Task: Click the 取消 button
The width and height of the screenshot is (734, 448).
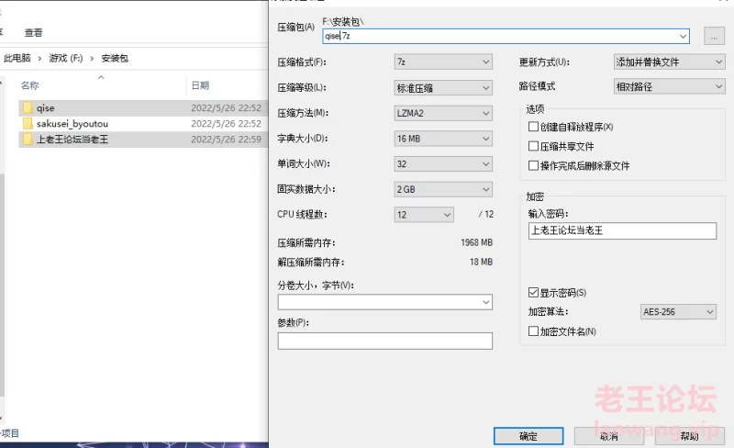Action: (609, 436)
